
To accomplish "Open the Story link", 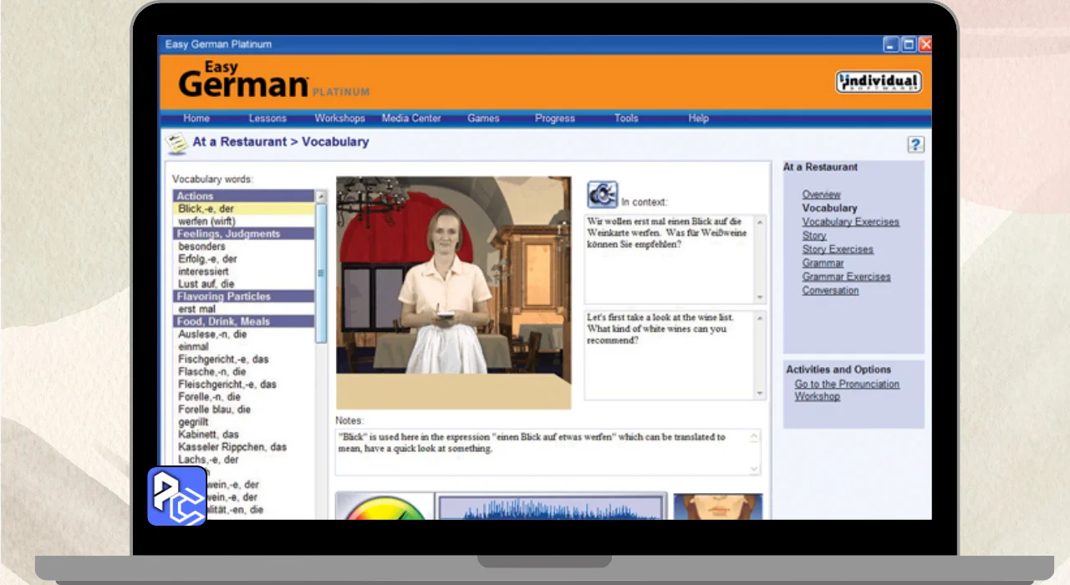I will point(814,236).
